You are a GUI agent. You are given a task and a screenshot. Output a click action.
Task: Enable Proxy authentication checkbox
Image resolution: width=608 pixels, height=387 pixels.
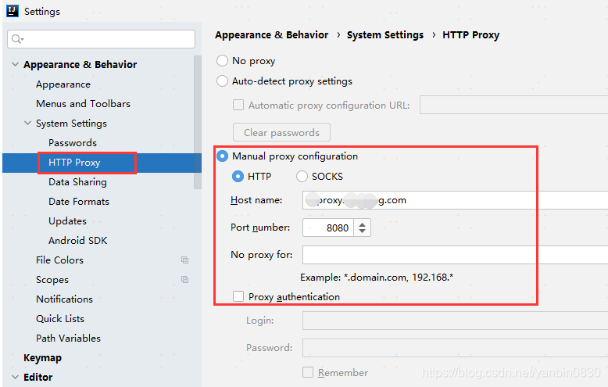[x=238, y=297]
